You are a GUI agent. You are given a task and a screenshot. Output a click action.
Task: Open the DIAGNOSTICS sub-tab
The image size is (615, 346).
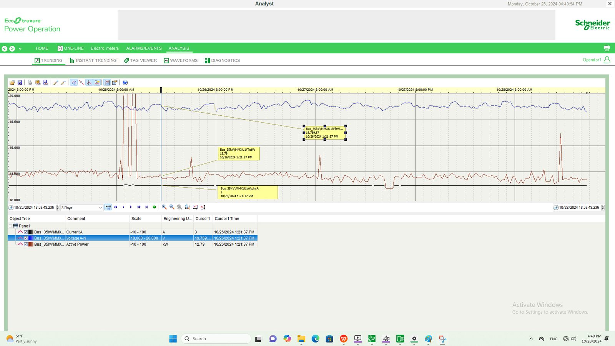coord(222,60)
